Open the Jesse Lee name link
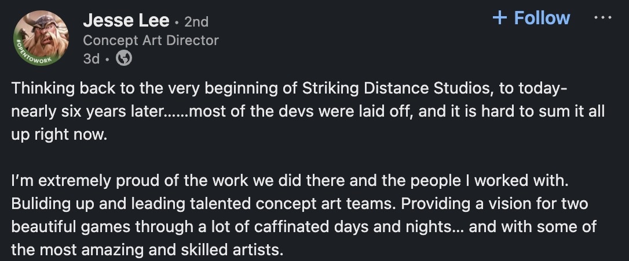The image size is (629, 261). click(x=126, y=21)
